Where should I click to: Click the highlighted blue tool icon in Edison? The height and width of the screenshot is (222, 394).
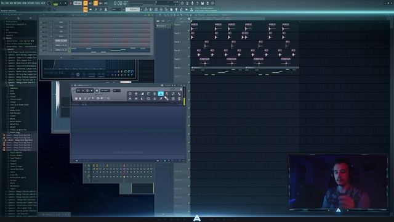point(161,94)
